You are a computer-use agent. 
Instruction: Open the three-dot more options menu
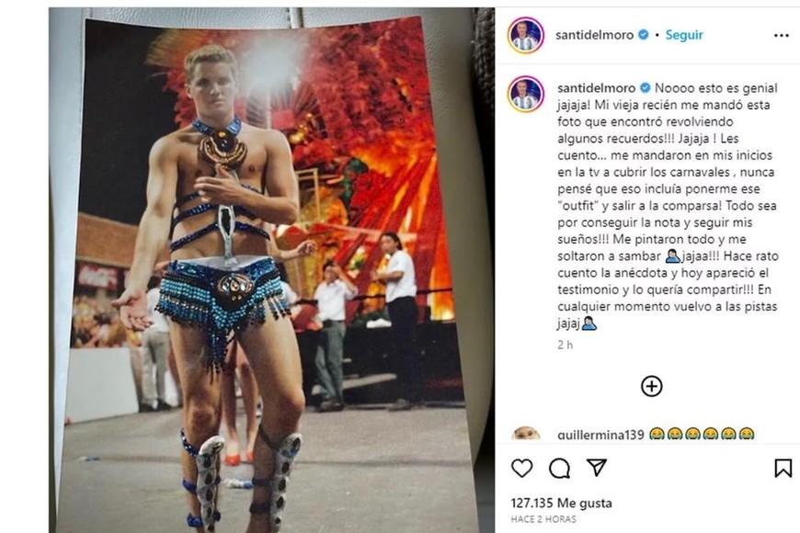(781, 35)
